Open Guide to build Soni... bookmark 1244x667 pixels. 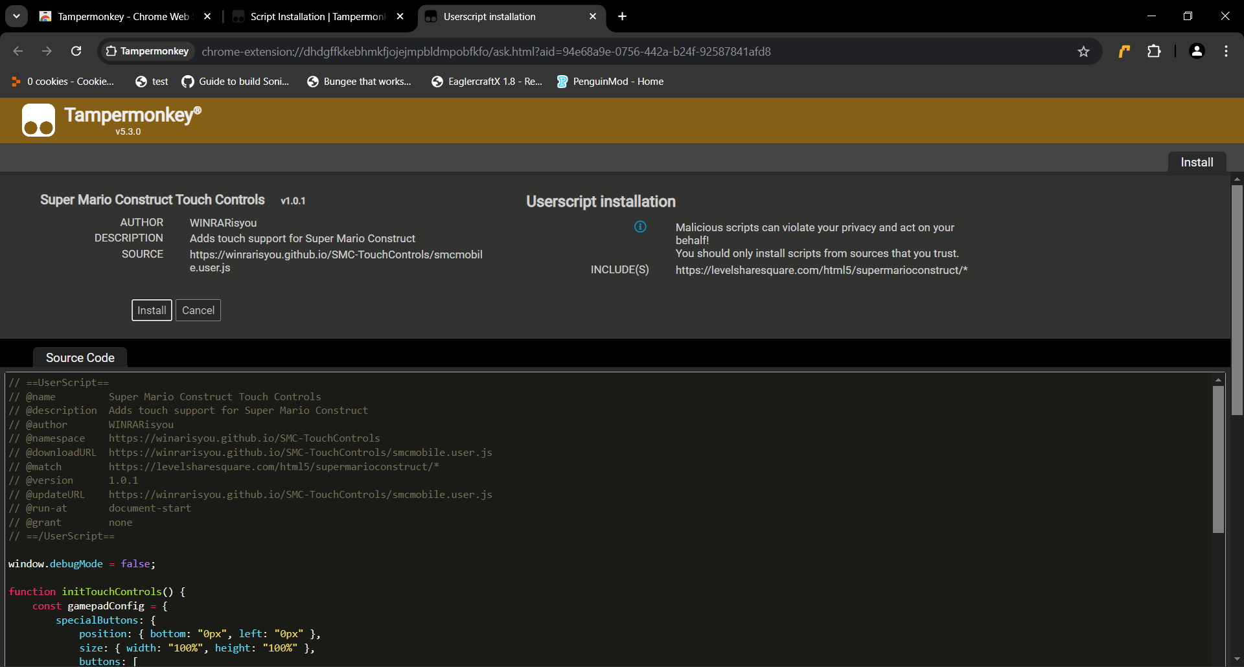coord(236,82)
